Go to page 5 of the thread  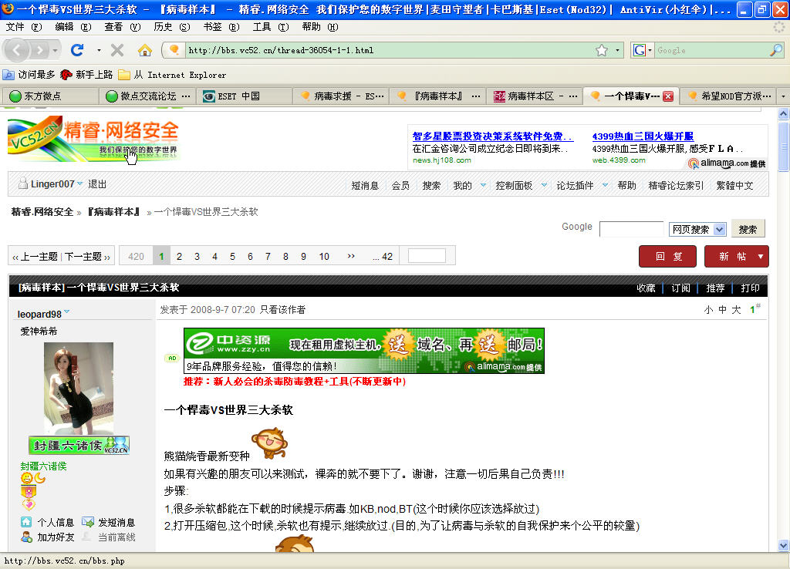click(x=232, y=256)
